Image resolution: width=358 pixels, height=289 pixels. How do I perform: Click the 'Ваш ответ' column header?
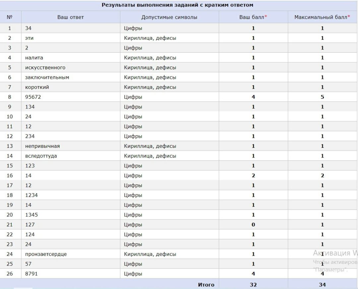click(x=71, y=17)
